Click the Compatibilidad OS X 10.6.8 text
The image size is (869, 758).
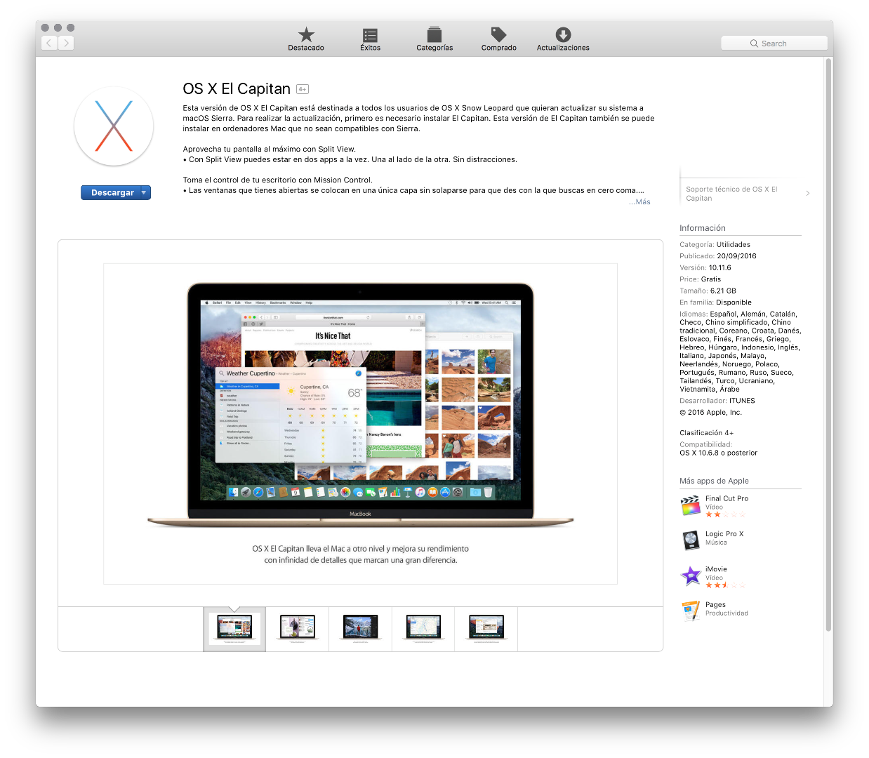719,448
